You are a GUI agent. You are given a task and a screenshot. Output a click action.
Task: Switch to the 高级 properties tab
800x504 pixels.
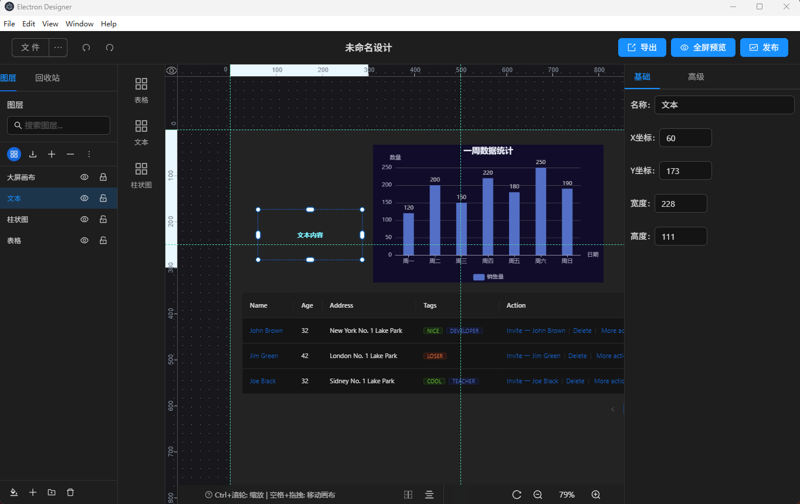pyautogui.click(x=696, y=77)
